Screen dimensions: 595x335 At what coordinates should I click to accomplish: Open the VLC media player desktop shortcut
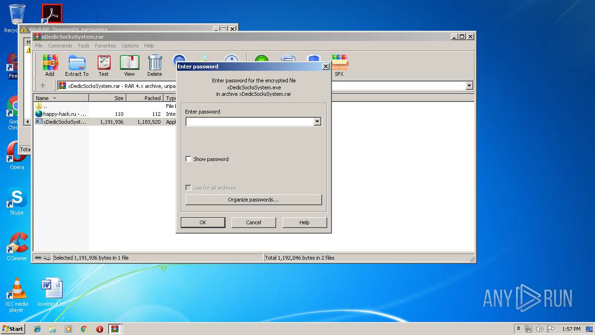click(17, 295)
